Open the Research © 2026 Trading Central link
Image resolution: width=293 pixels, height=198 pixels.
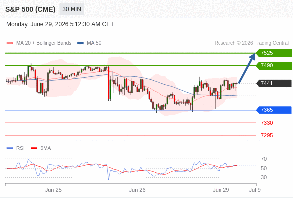point(251,43)
